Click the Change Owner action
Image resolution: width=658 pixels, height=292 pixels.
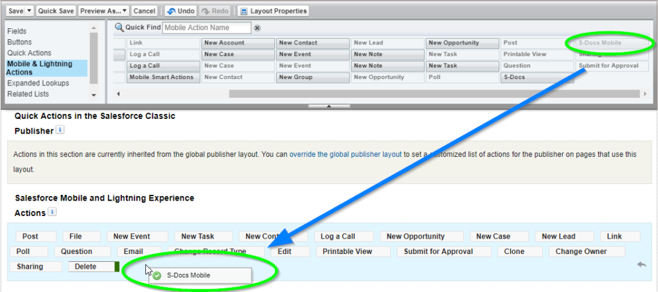point(587,251)
